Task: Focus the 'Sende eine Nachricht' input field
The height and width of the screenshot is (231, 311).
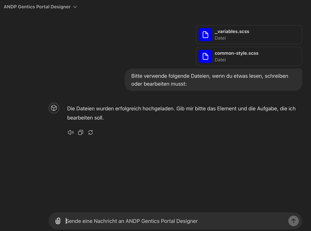Action: 173,221
